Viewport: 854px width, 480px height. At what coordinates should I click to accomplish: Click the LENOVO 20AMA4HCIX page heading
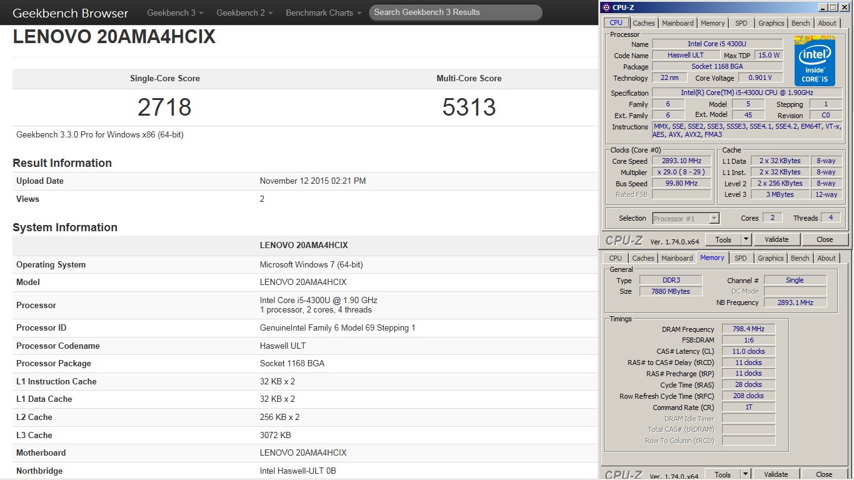pyautogui.click(x=114, y=37)
